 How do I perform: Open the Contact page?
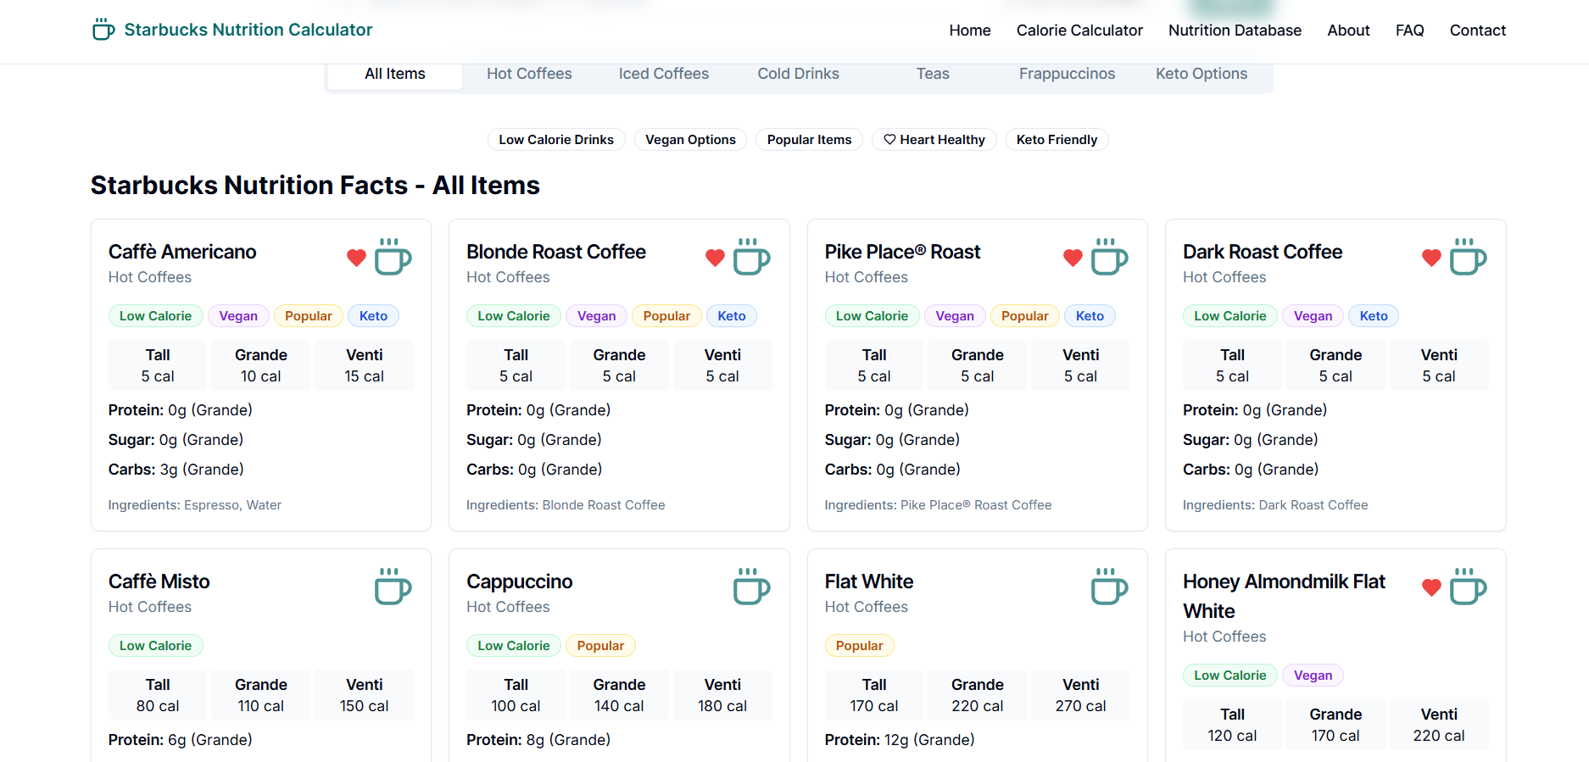point(1477,31)
